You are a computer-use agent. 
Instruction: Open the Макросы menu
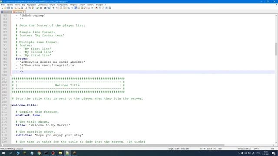pos(73,5)
